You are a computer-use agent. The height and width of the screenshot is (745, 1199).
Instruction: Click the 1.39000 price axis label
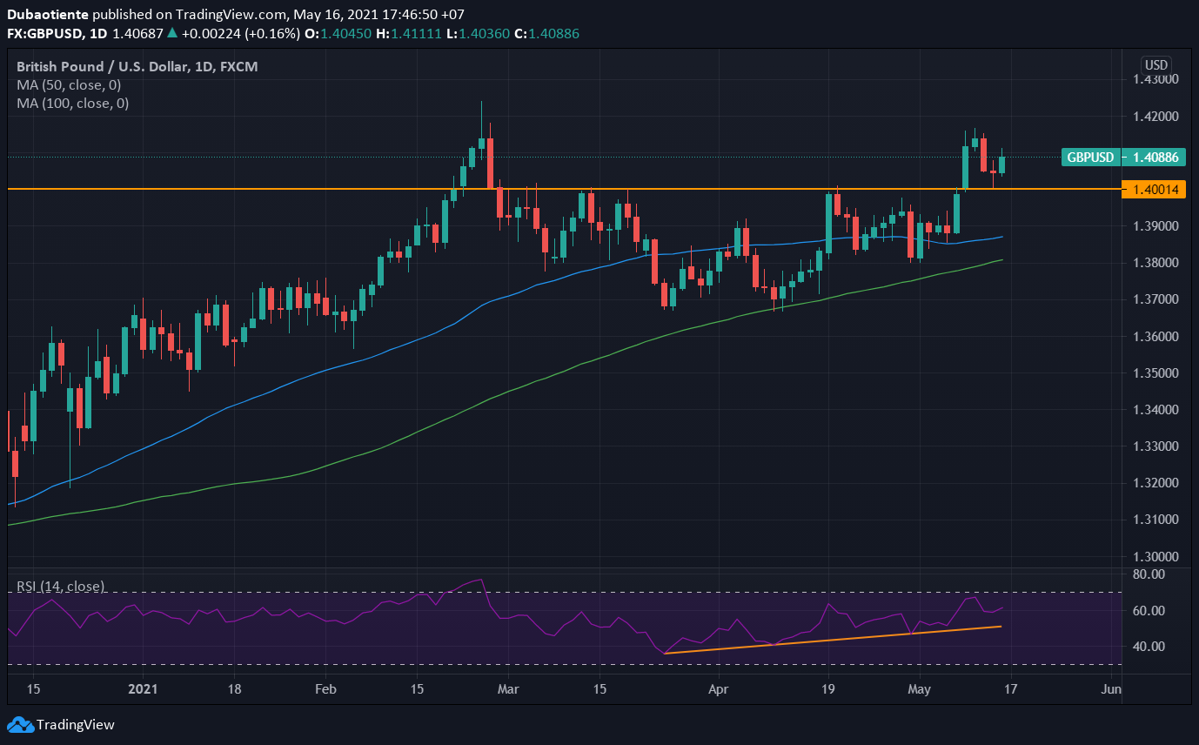tap(1155, 226)
